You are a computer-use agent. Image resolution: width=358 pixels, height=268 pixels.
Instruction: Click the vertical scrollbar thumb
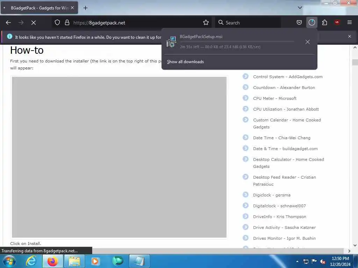pos(355,62)
